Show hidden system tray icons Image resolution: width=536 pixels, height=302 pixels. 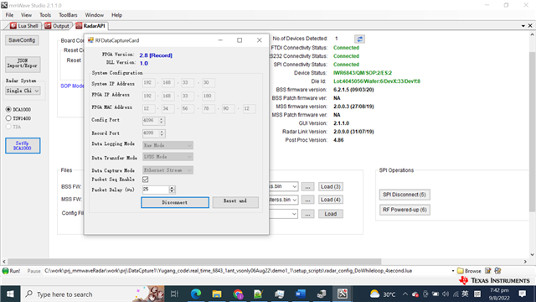(405, 294)
